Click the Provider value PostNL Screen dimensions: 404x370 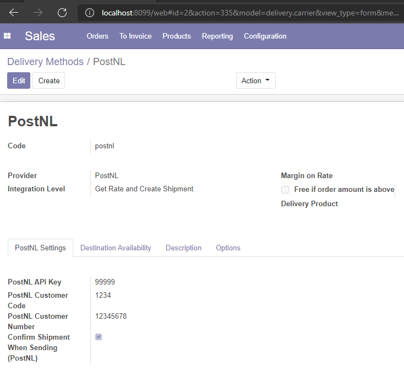point(107,175)
